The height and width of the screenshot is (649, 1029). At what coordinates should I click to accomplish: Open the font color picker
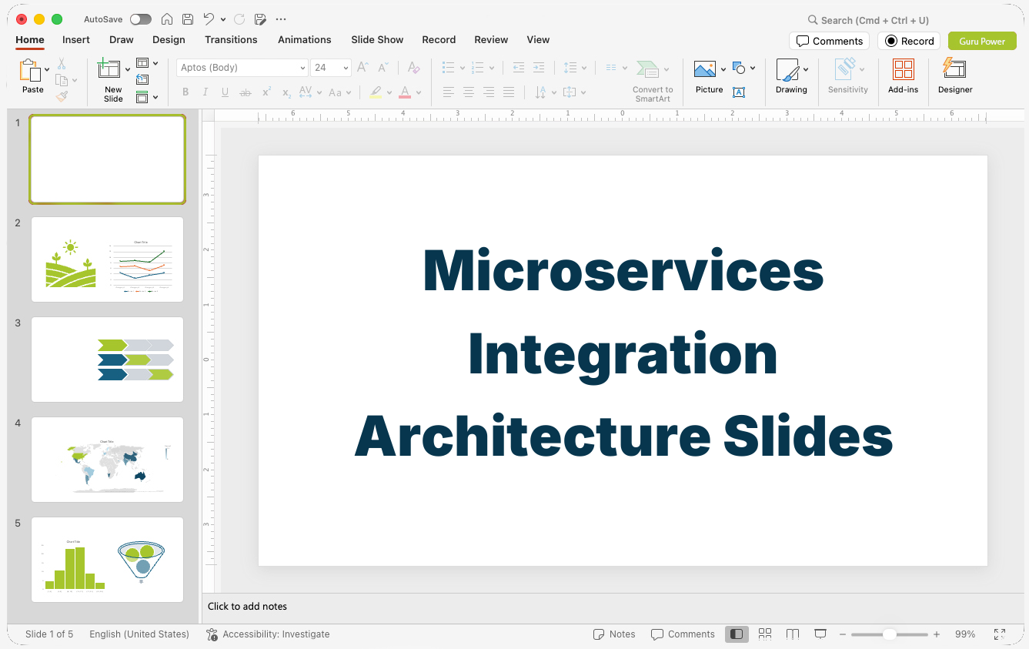419,92
